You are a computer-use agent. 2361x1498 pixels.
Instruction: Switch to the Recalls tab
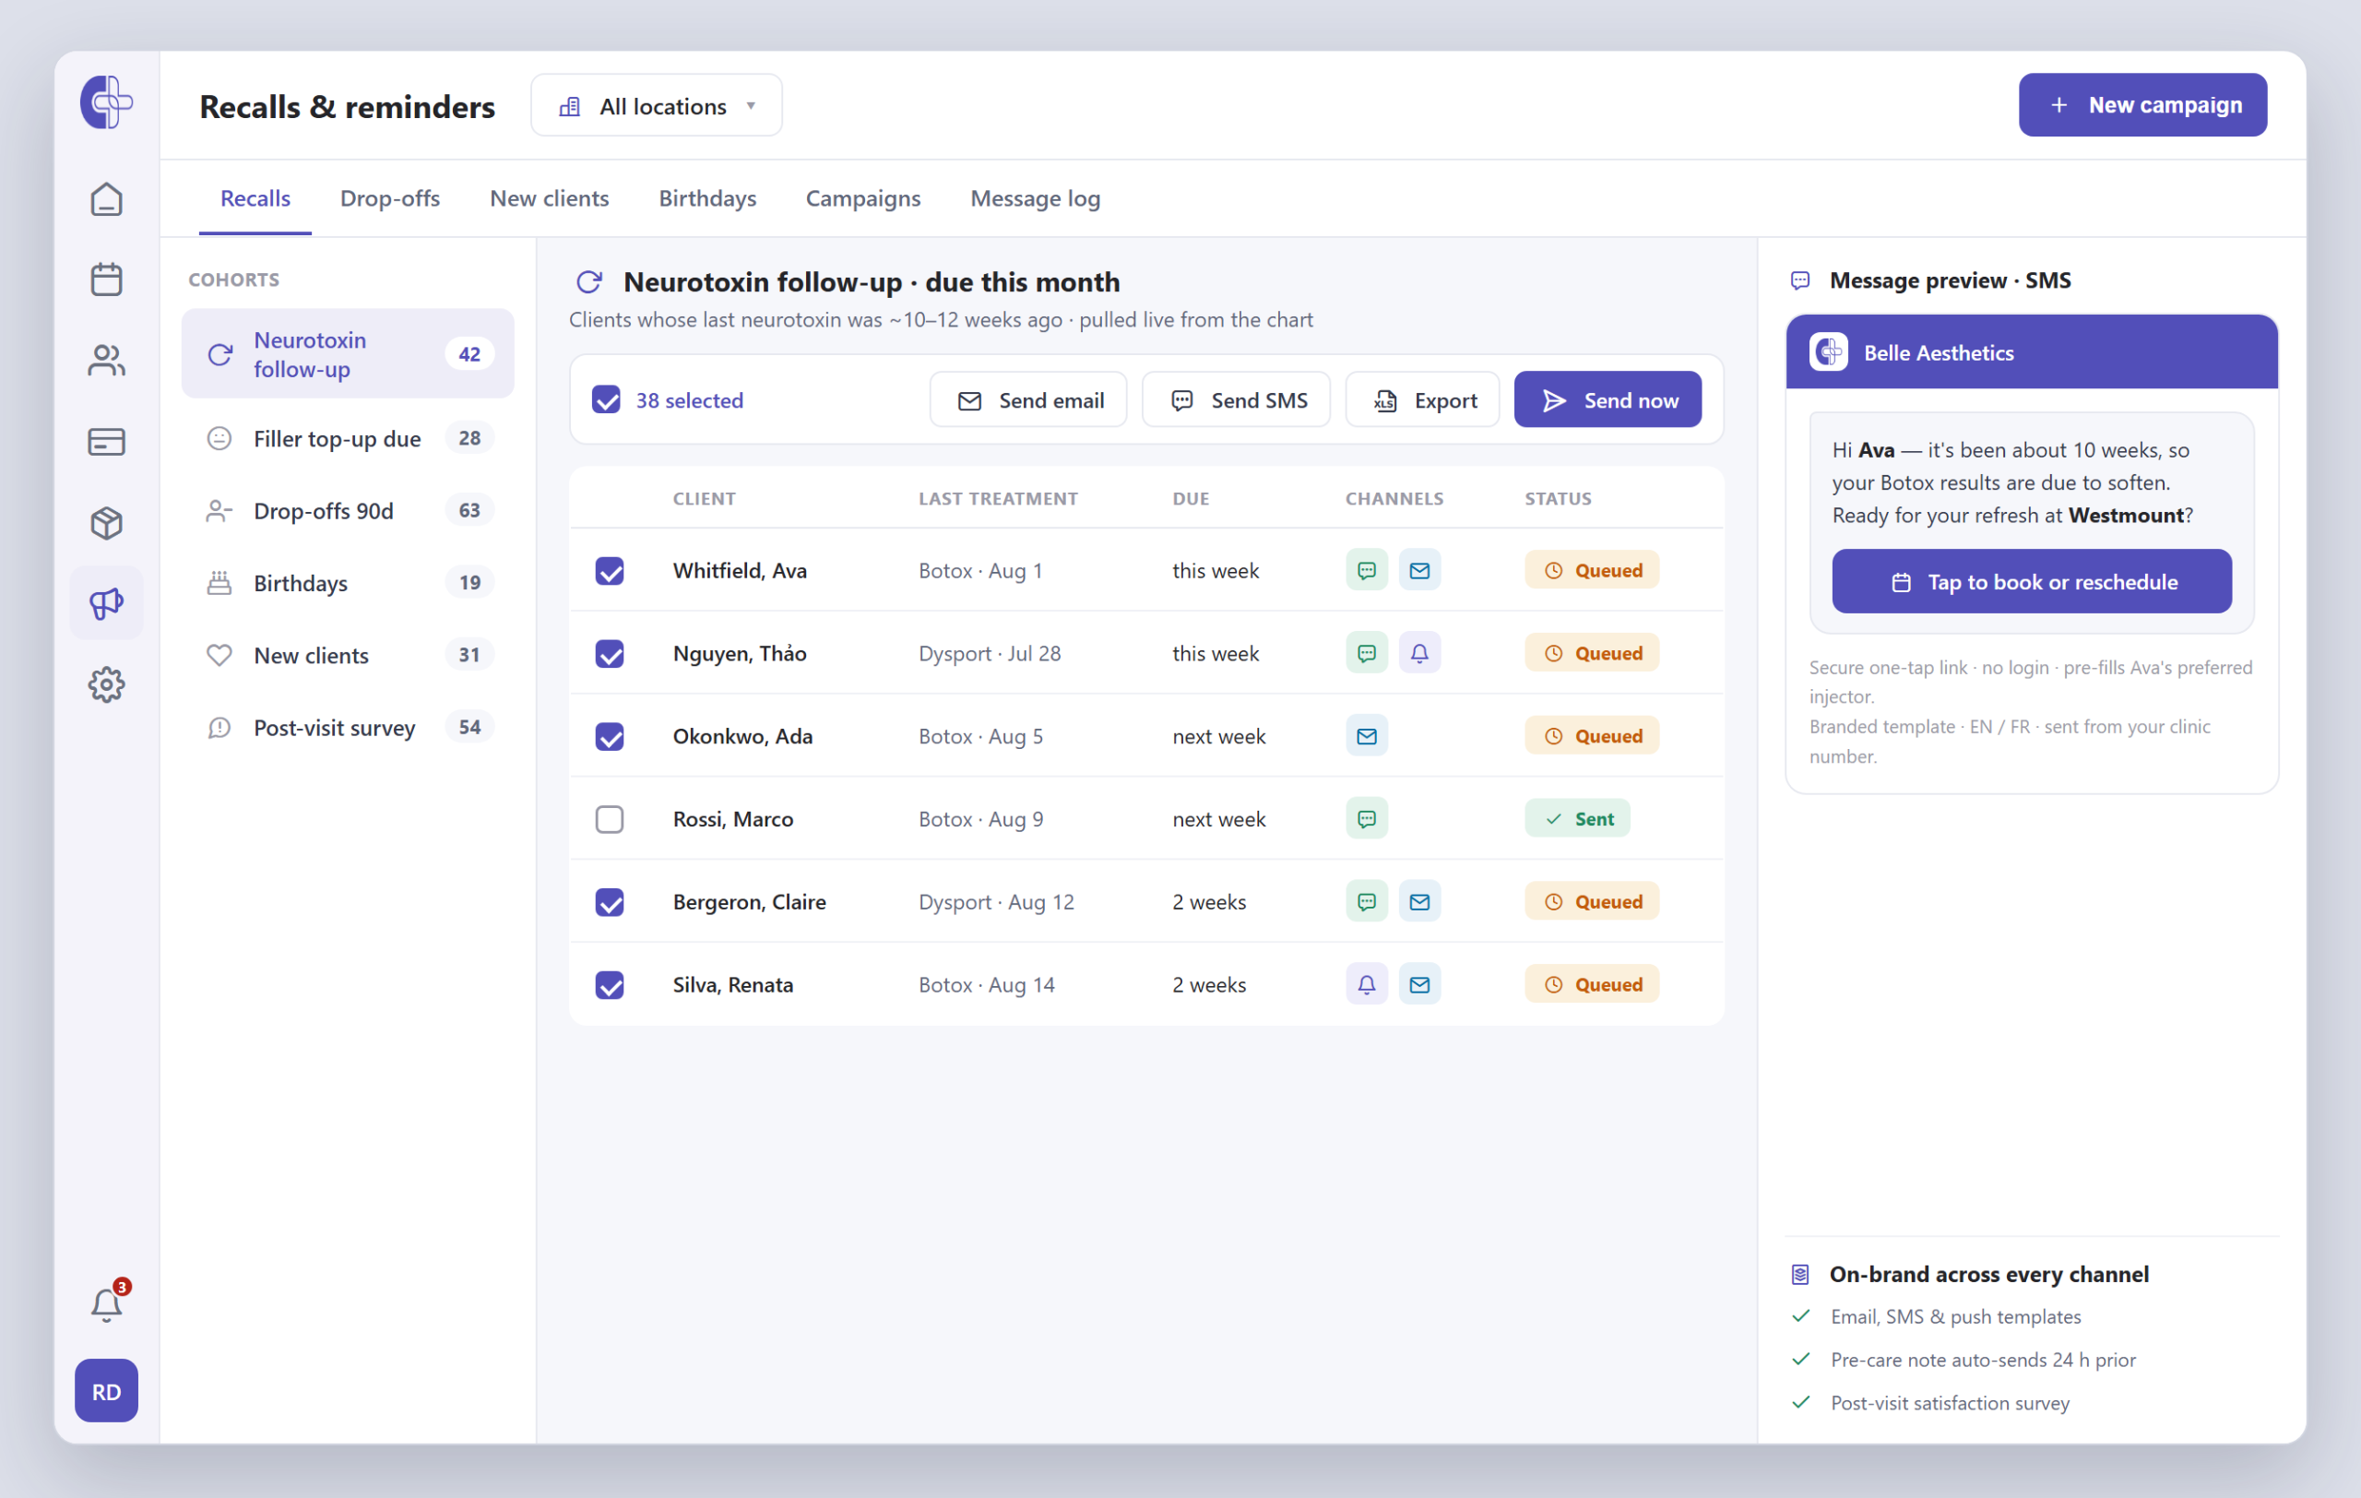[255, 198]
